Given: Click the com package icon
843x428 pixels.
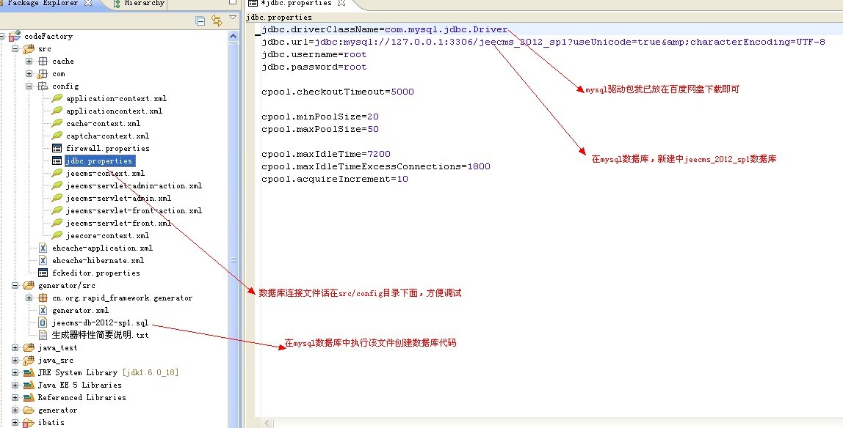Looking at the screenshot, I should 43,73.
